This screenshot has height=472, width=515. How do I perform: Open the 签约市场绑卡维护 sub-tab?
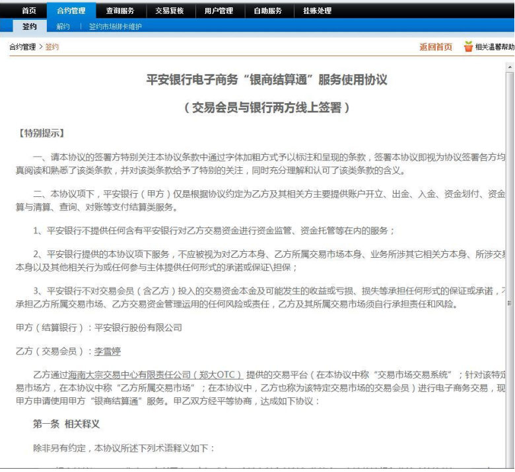click(115, 26)
